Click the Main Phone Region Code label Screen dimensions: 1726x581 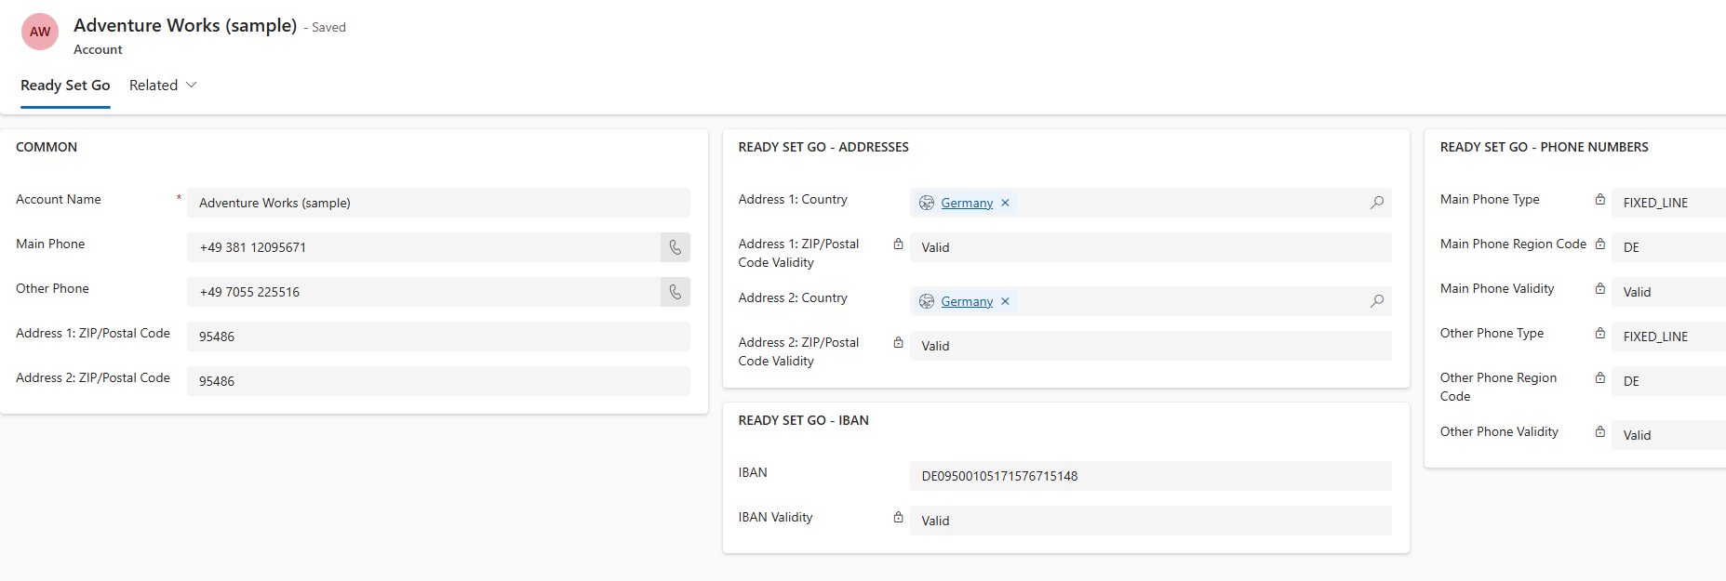1513,244
